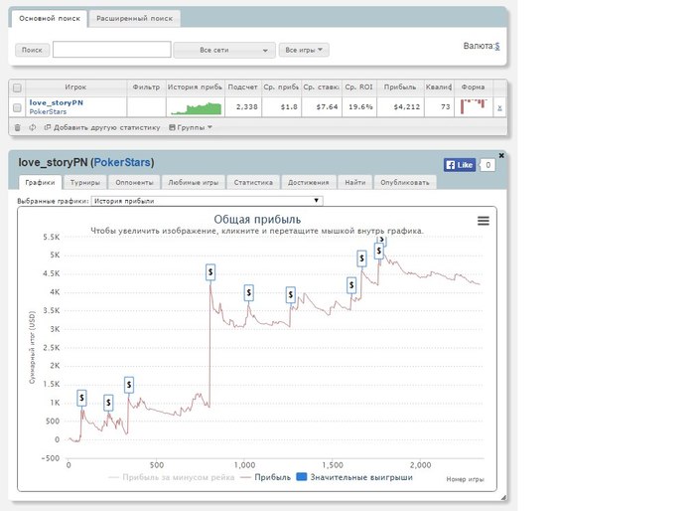Click the trash delete icon below player table
Screen dimensions: 695x511
(17, 127)
